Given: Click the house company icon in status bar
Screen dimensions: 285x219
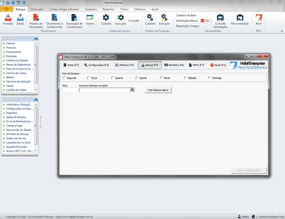Looking at the screenshot, I should [x=253, y=217].
